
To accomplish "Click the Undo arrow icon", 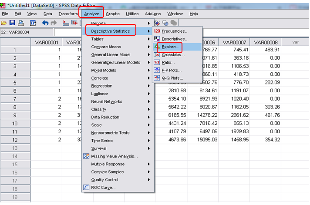I will (45, 23).
